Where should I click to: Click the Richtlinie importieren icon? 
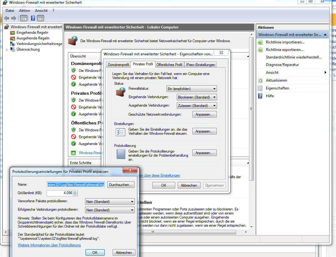[x=260, y=43]
